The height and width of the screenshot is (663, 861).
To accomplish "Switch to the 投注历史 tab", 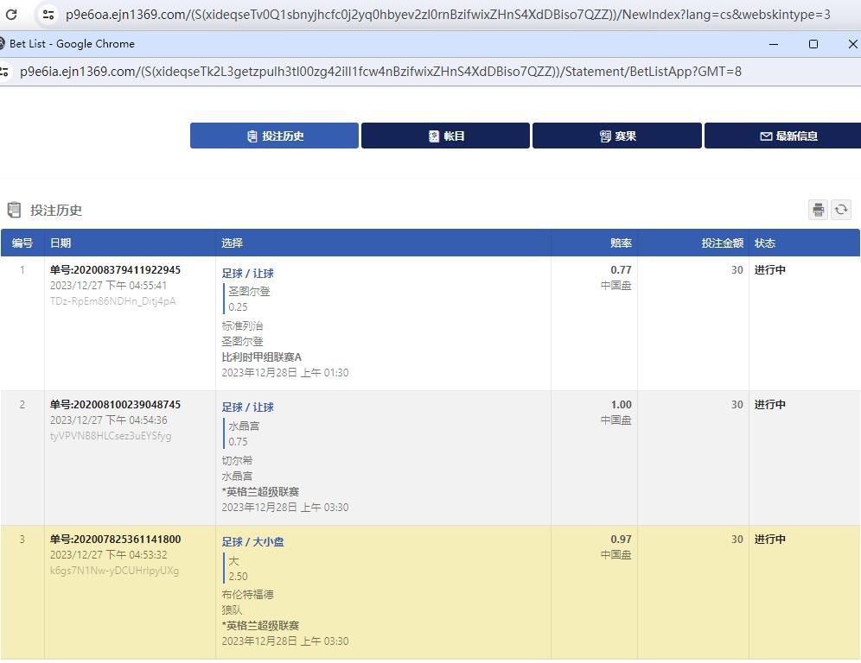I will [274, 136].
